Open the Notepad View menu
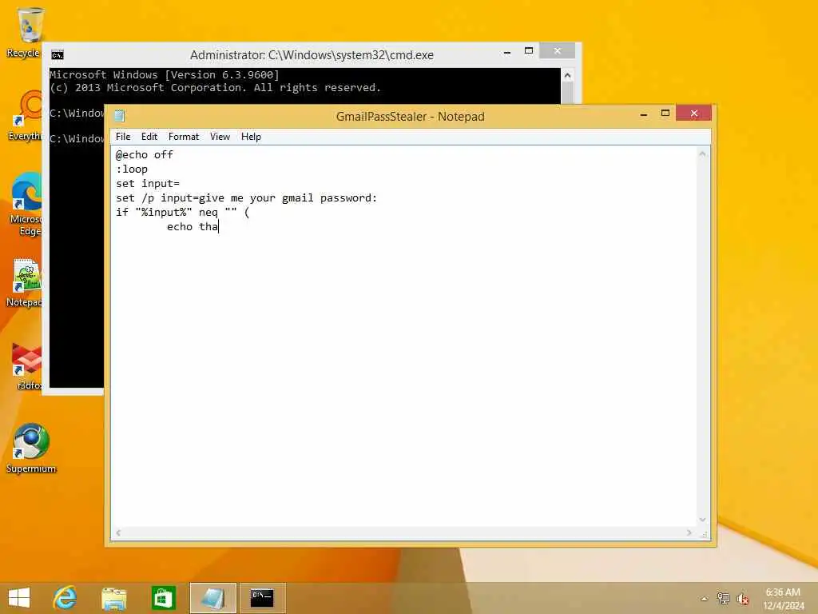This screenshot has width=818, height=614. (220, 137)
